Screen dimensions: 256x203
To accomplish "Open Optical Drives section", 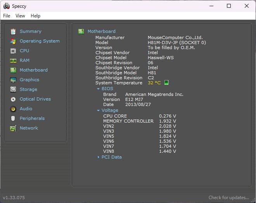I will coord(35,99).
